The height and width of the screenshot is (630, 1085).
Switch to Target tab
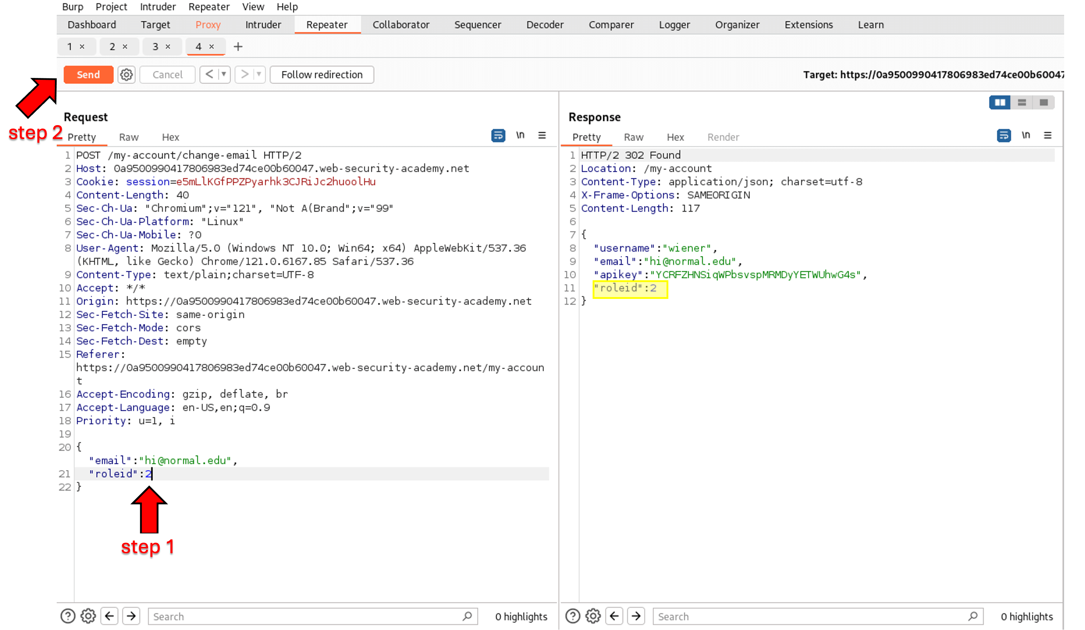tap(155, 25)
